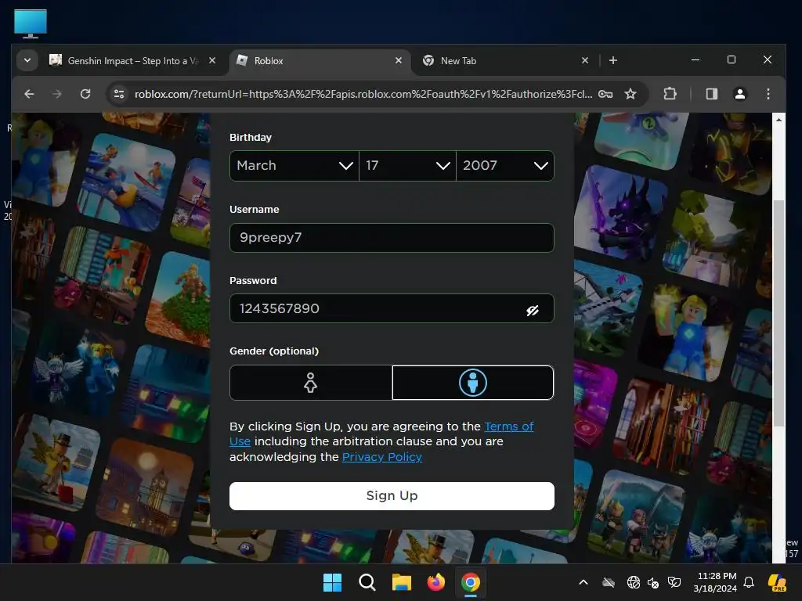The height and width of the screenshot is (601, 802).
Task: Toggle the Chrome side panel
Action: click(711, 94)
